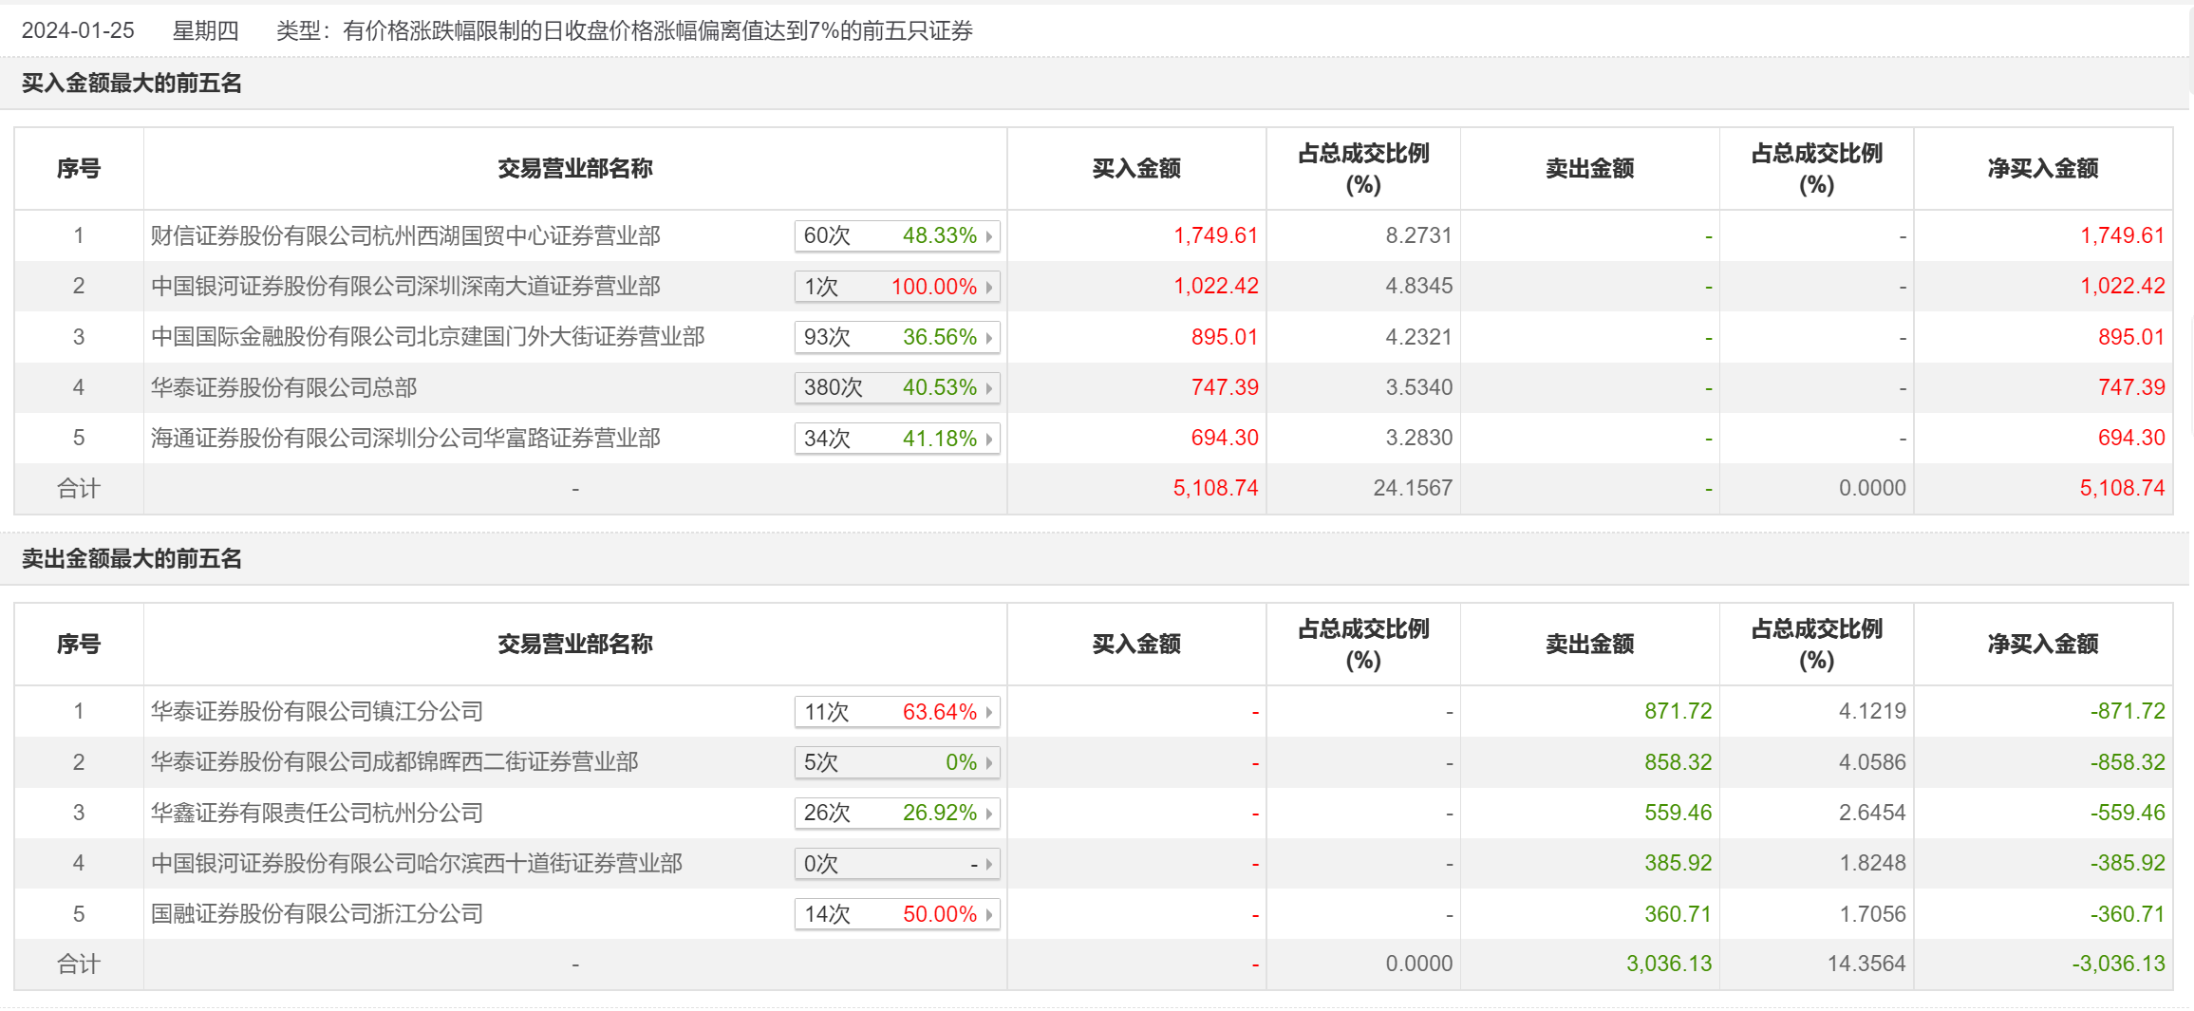
Task: Open 海通证券深圳分公司华富路证券营业部 link
Action: (x=405, y=438)
